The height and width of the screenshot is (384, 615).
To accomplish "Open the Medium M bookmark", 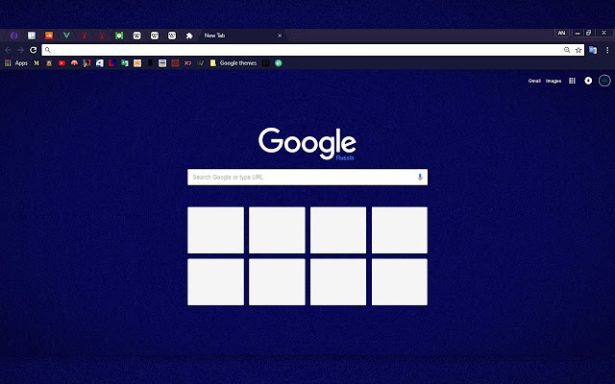I will click(37, 63).
